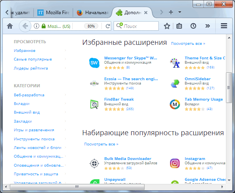Click the vertical scrollbar down arrow
The height and width of the screenshot is (193, 235).
click(229, 180)
